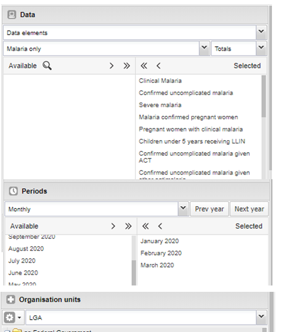Screen dimensions: 282x332
Task: Open the Organisation units panel header
Action: pos(135,300)
